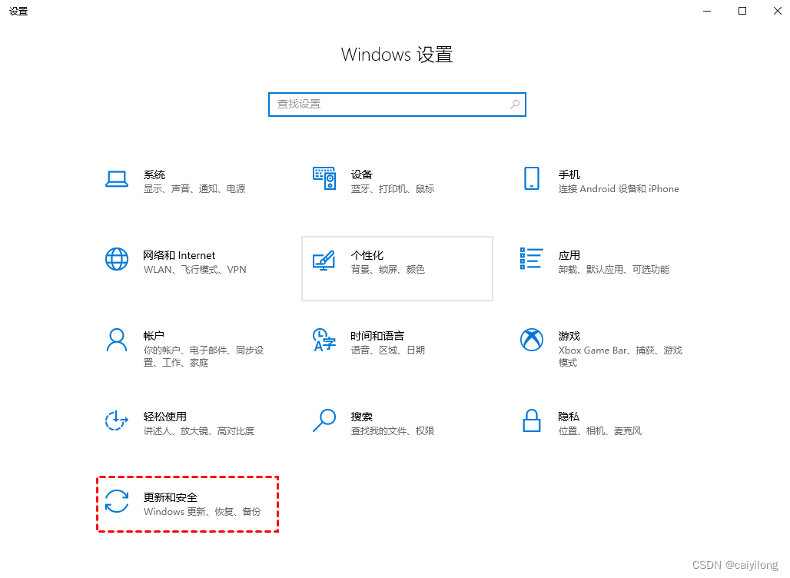Open the 游戏 Xbox icon

point(532,340)
